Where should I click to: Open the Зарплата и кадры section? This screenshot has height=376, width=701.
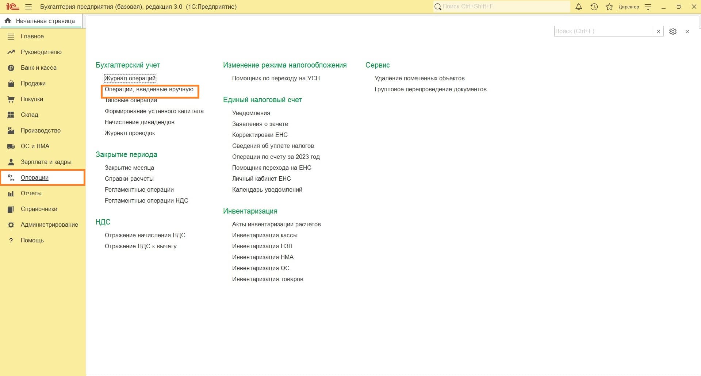click(46, 162)
